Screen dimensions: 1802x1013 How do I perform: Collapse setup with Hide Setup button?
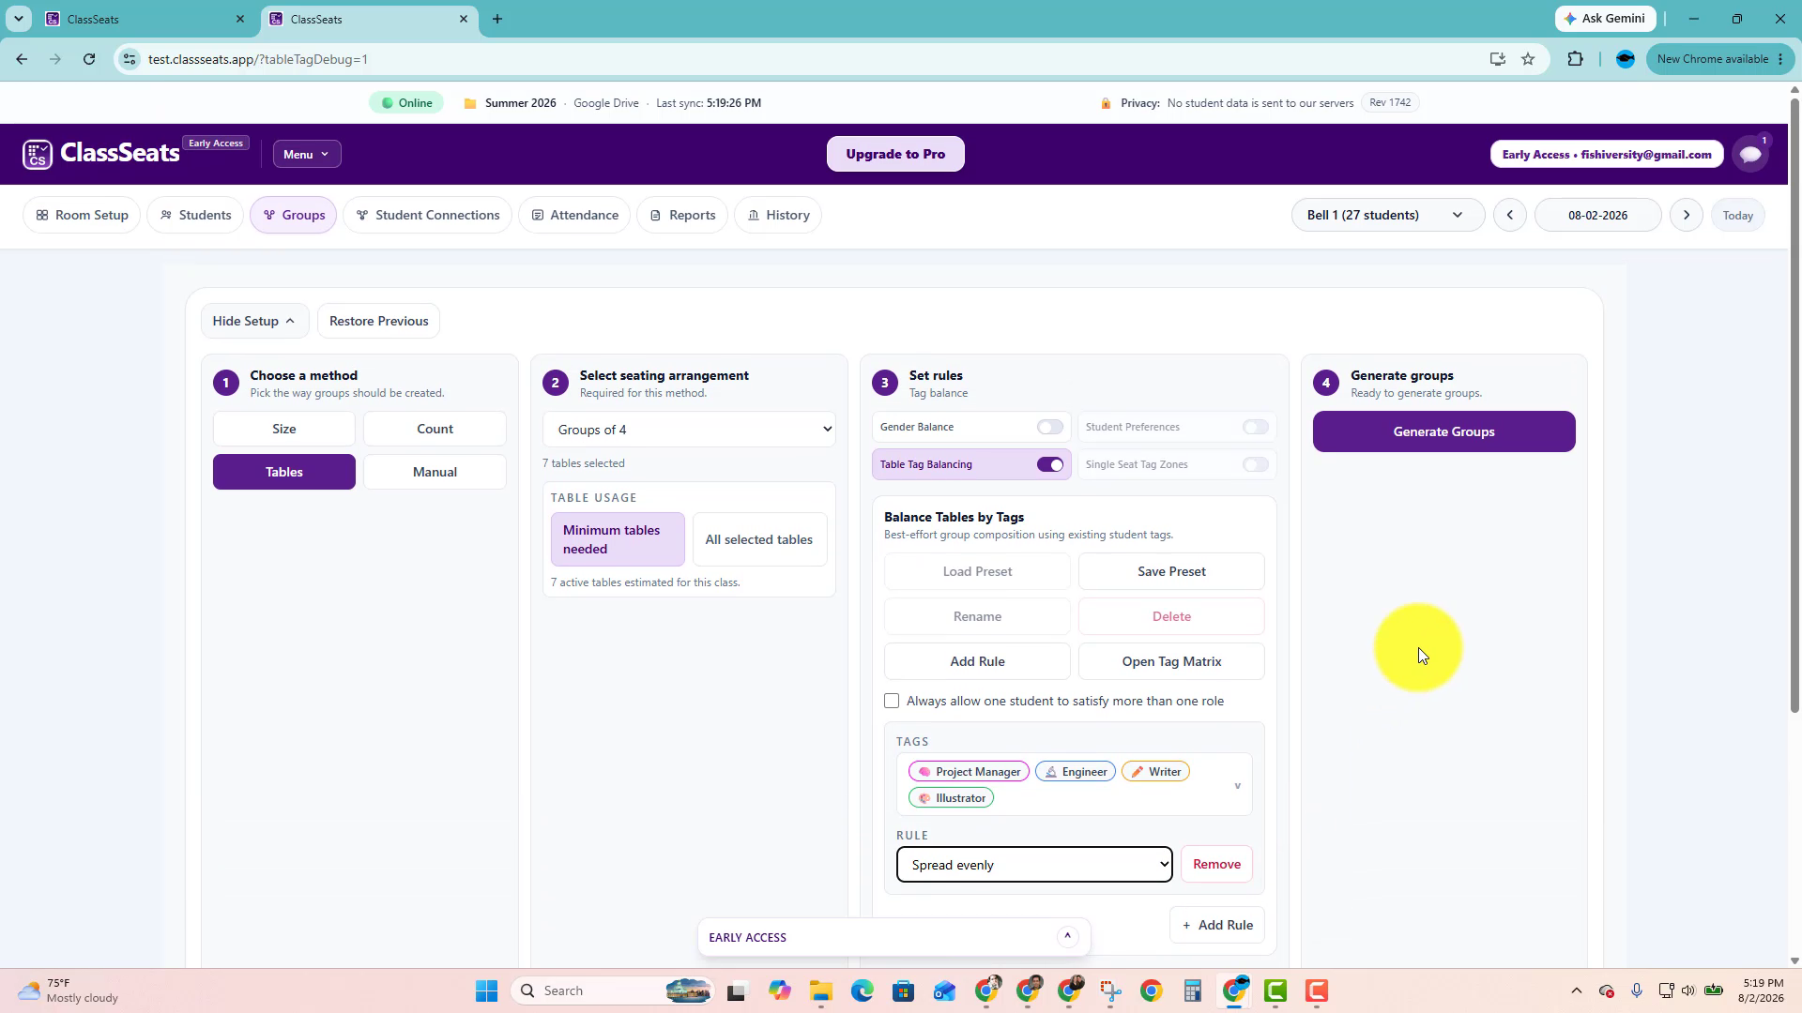point(254,321)
